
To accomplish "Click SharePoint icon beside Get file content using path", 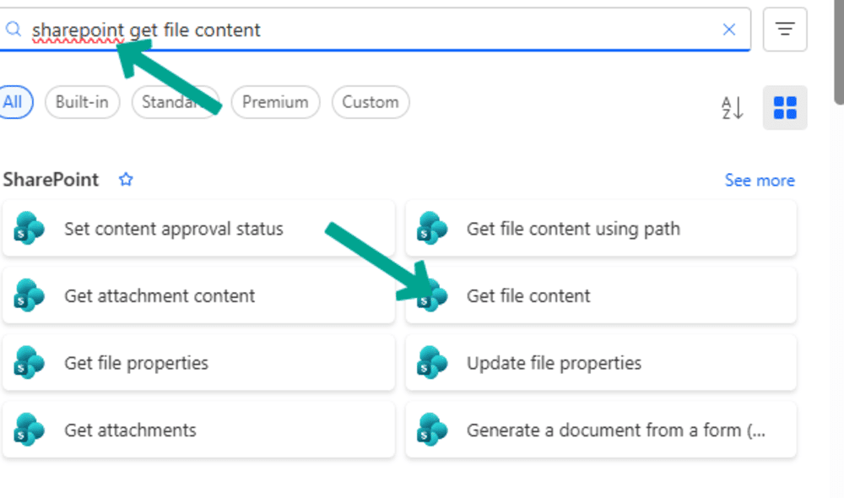I will [432, 228].
